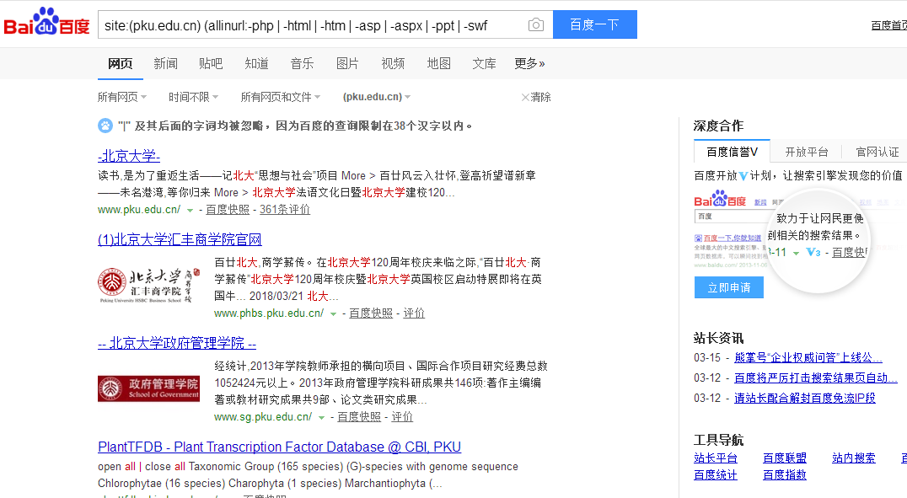Open the PlantTFDB result title
The width and height of the screenshot is (907, 498).
click(279, 447)
